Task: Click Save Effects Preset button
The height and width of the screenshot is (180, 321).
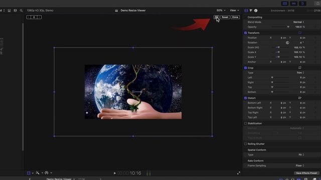Action: click(306, 173)
